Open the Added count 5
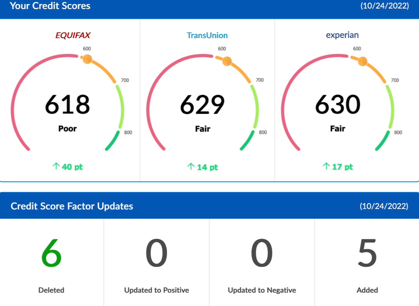Viewport: 419px width, 306px height. click(x=367, y=254)
